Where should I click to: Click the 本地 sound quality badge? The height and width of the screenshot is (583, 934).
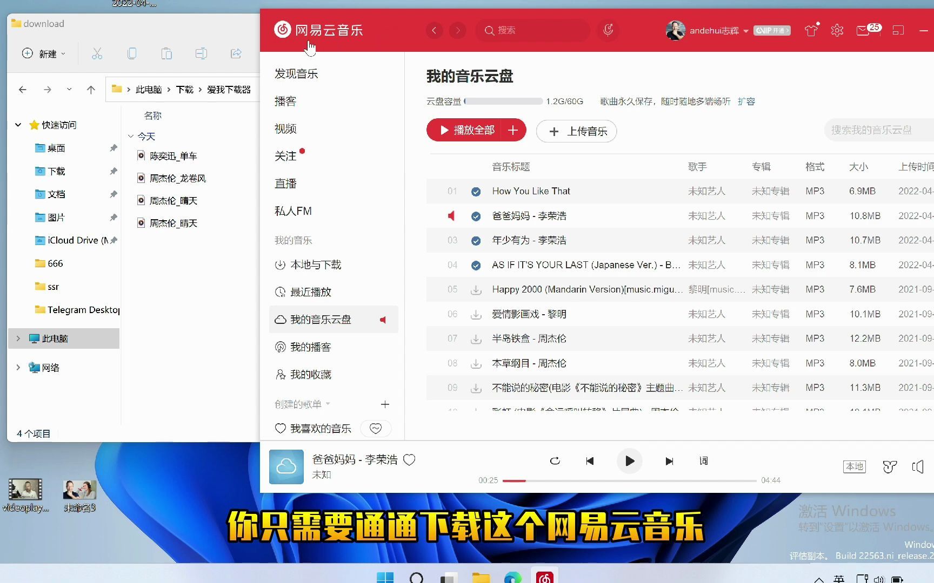point(855,466)
